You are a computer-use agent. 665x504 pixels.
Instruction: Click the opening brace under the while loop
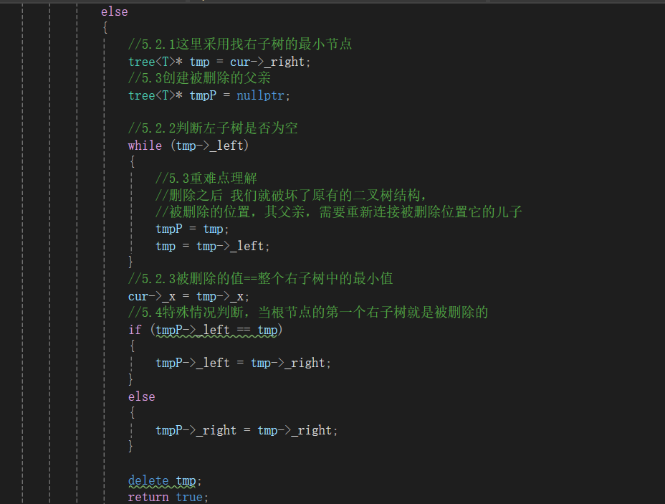(x=131, y=161)
